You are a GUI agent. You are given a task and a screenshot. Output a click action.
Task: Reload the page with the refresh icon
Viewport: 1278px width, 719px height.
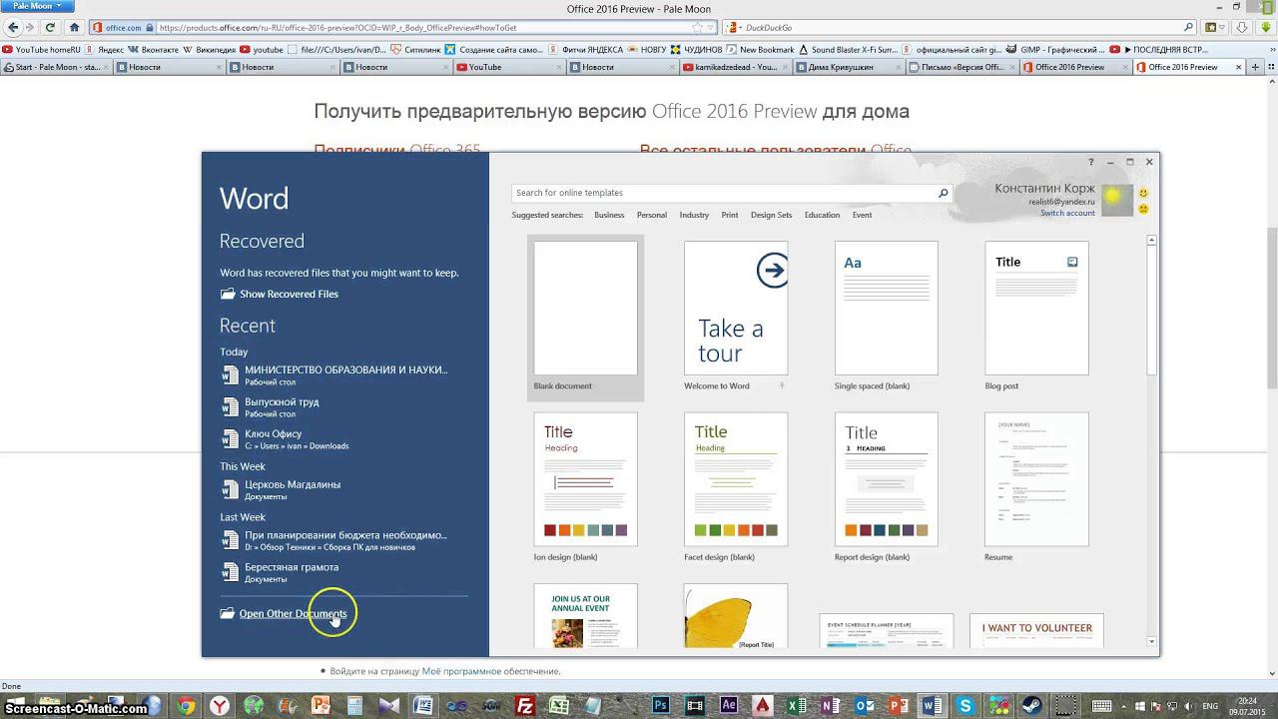[x=50, y=27]
